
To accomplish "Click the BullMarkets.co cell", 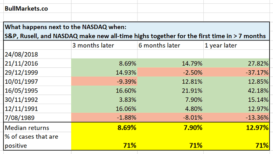I will [26, 8].
